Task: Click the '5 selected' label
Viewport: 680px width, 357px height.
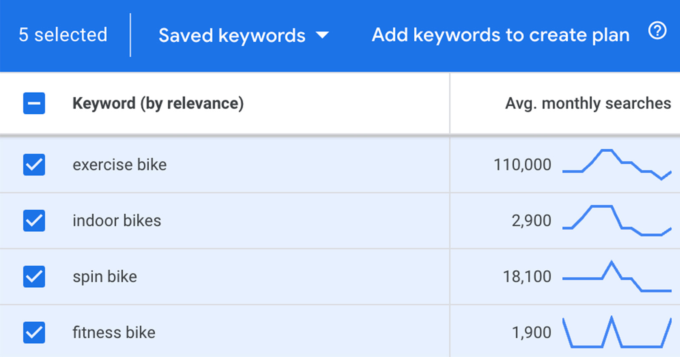Action: 63,35
